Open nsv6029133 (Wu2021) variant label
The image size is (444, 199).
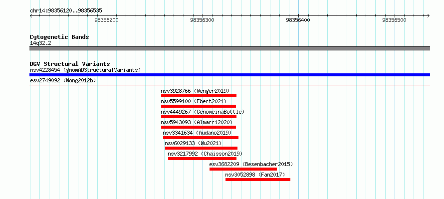click(x=194, y=143)
